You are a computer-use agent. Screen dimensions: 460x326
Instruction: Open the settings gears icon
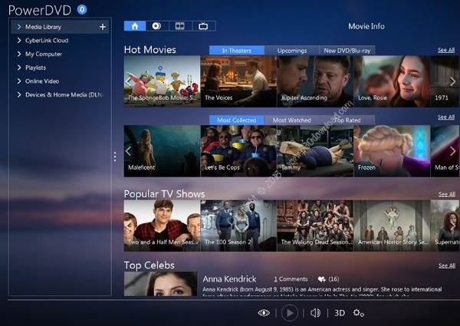[x=358, y=313]
